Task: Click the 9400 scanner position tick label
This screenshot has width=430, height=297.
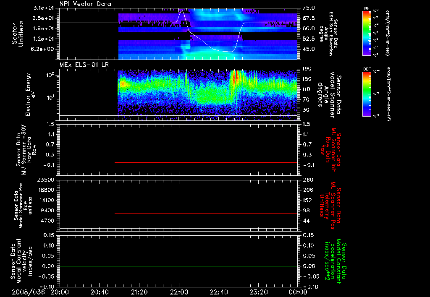Action: [x=48, y=211]
